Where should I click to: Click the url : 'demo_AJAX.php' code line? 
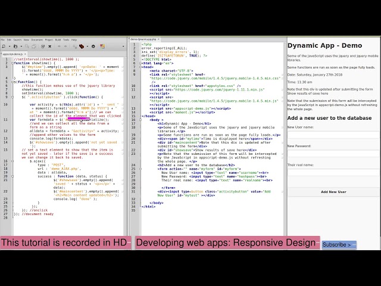click(x=60, y=169)
